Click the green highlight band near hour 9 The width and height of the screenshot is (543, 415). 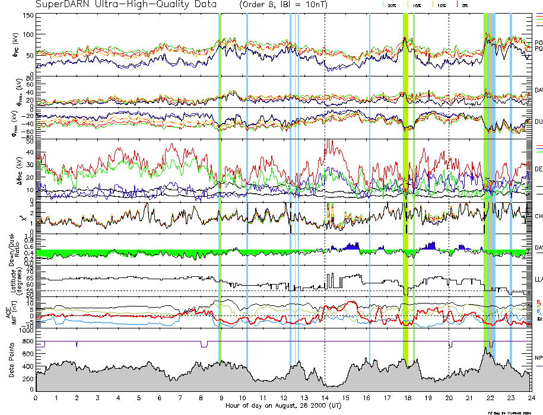click(x=220, y=178)
